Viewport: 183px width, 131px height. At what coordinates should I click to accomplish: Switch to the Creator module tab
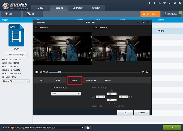click(x=96, y=8)
